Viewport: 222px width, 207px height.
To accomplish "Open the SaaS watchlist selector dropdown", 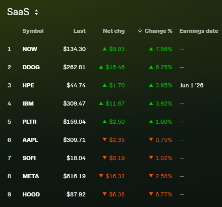I will click(23, 12).
